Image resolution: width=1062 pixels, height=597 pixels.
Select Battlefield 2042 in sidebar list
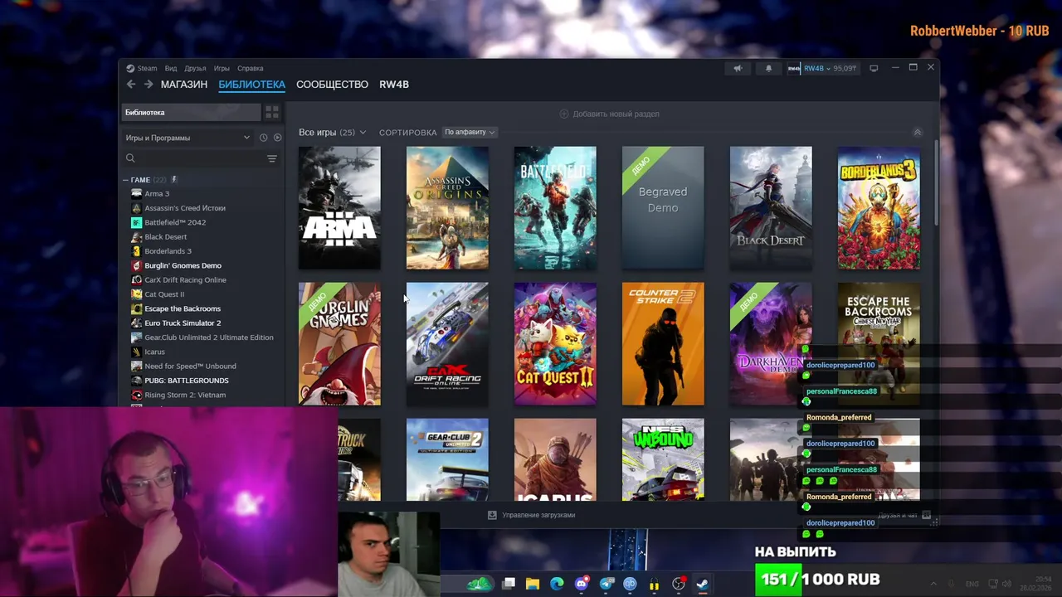pyautogui.click(x=175, y=222)
